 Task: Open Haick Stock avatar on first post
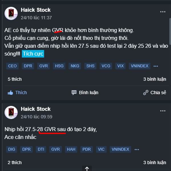[x=11, y=13]
